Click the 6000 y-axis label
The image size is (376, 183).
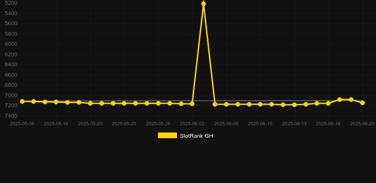[x=11, y=44]
